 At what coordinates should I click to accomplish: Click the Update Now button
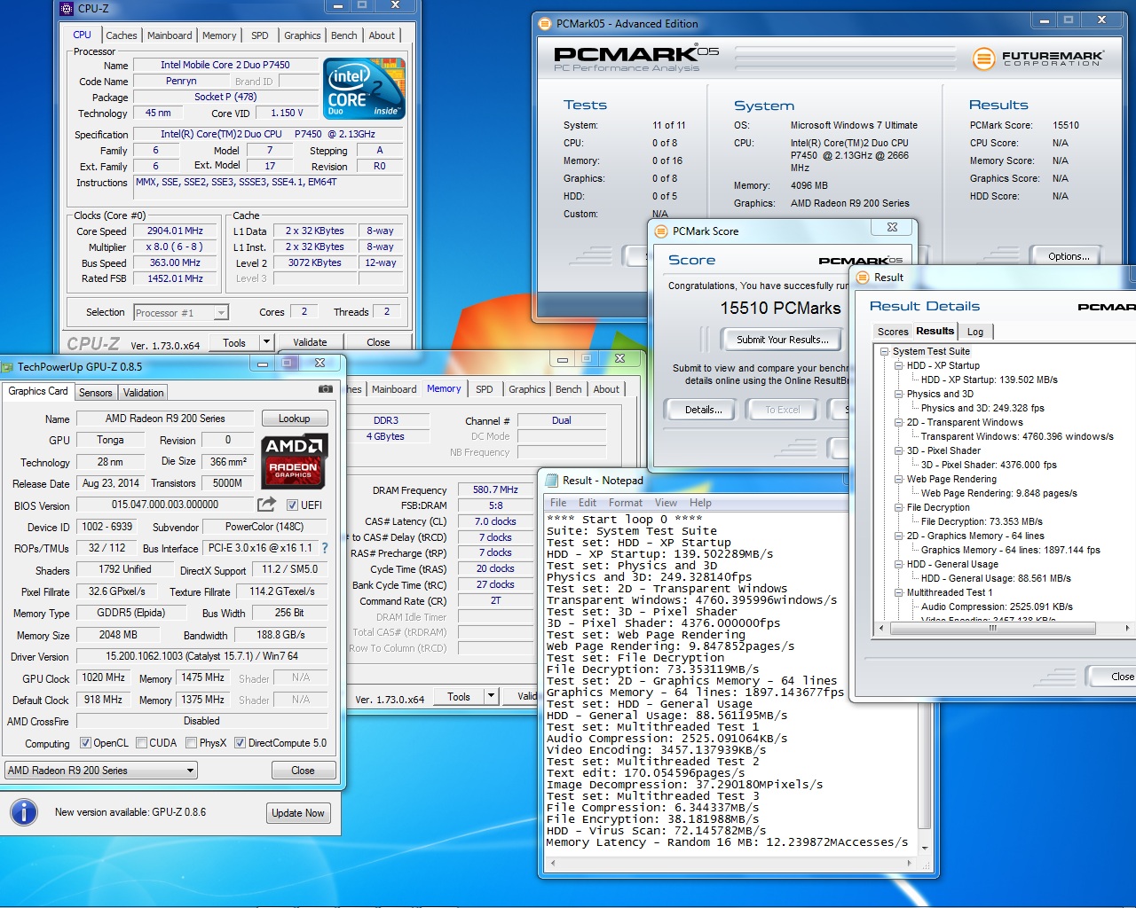coord(298,813)
